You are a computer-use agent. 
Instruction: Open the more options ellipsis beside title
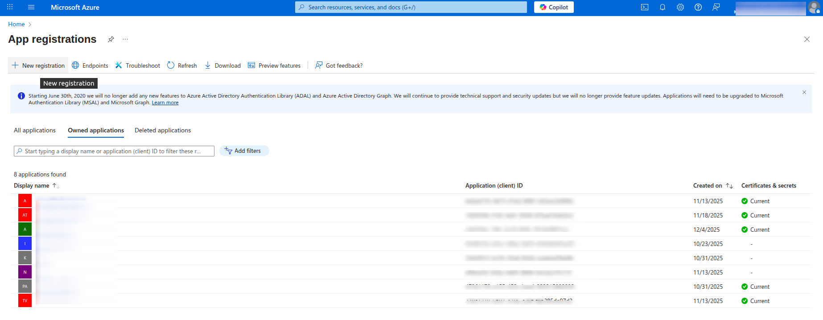(x=125, y=39)
